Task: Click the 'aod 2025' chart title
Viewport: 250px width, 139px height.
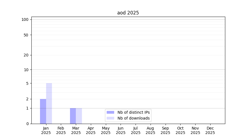Action: (x=128, y=13)
